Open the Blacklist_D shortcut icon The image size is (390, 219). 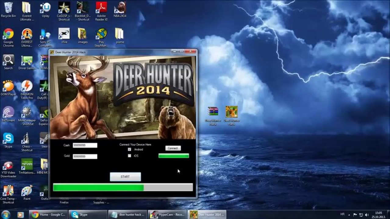click(x=83, y=12)
